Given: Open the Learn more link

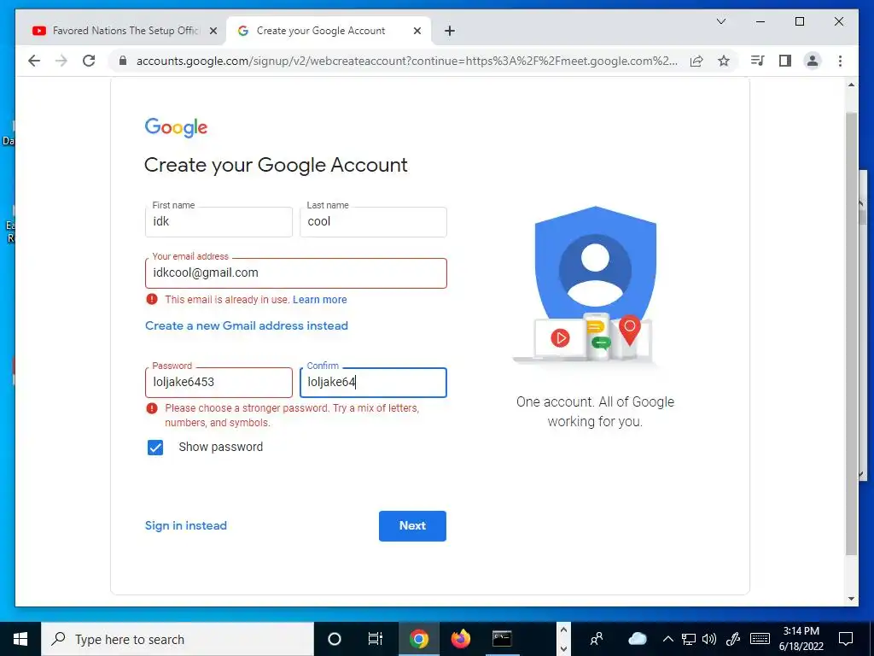Looking at the screenshot, I should (319, 300).
